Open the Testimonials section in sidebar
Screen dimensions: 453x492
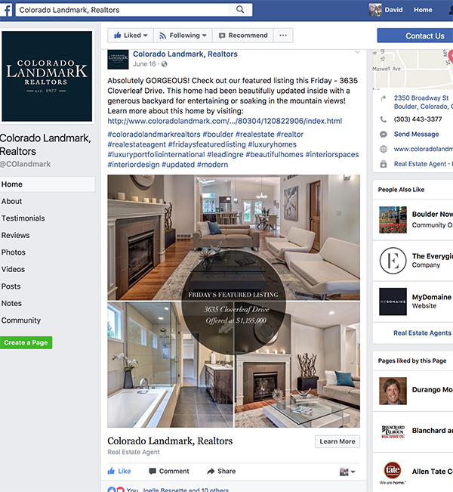point(23,218)
